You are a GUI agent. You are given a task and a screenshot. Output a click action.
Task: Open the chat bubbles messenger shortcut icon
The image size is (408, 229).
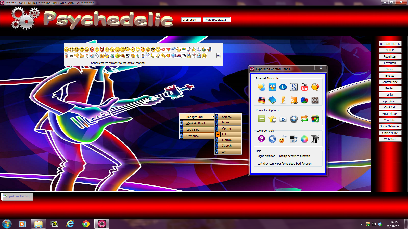pos(261,87)
